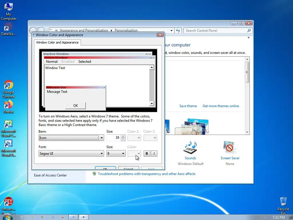
Task: Click themes list scroll down arrow
Action: (x=247, y=132)
